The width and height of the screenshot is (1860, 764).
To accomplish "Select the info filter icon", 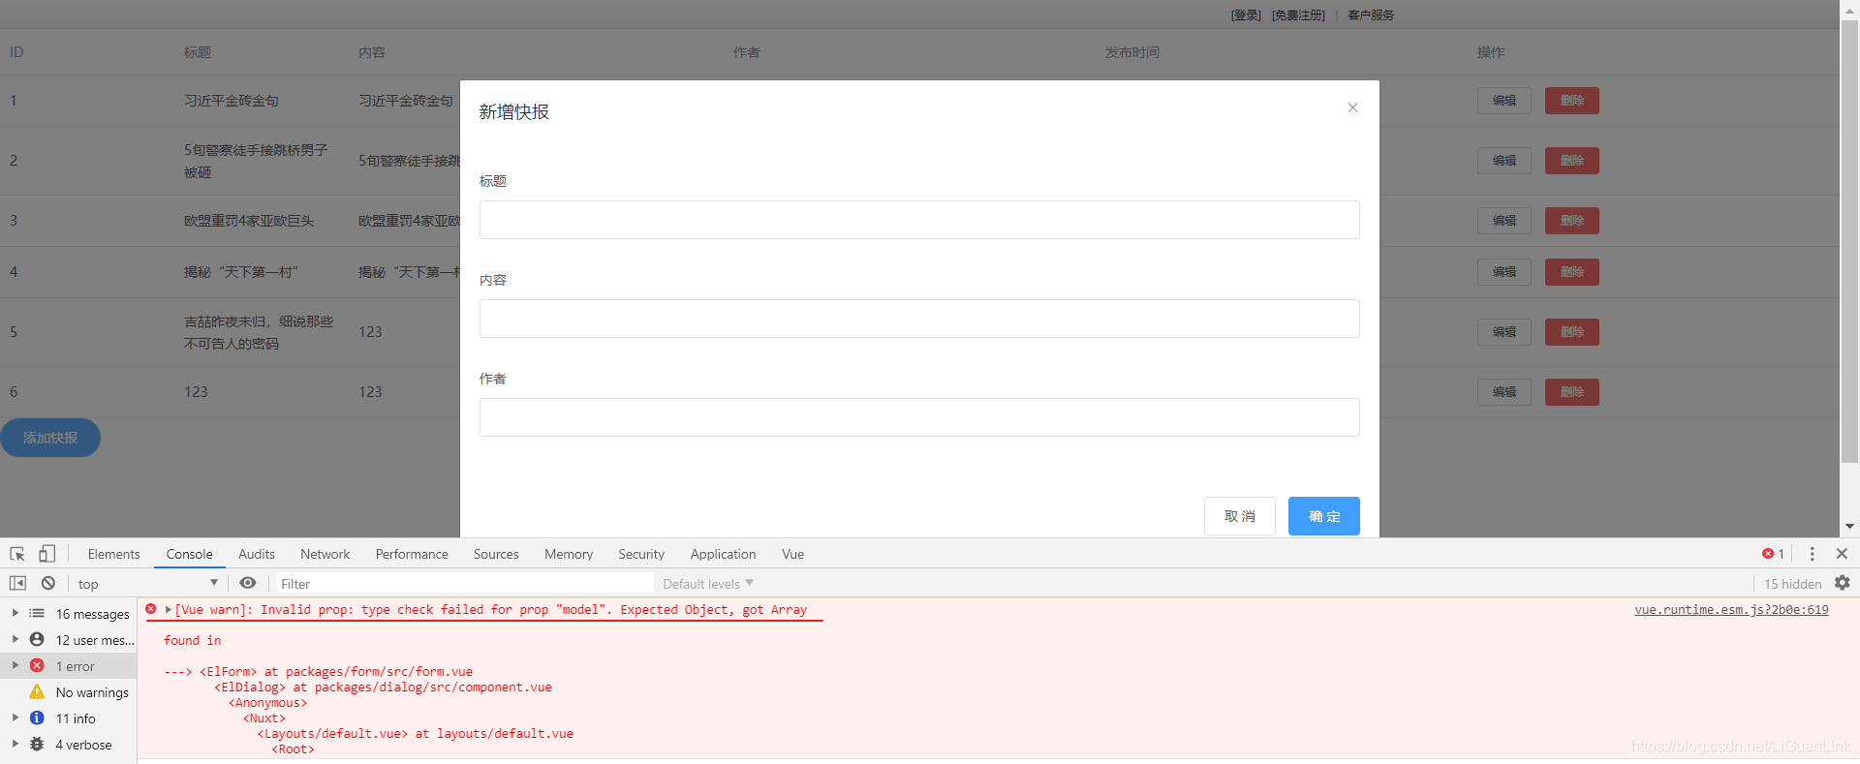I will pyautogui.click(x=37, y=718).
